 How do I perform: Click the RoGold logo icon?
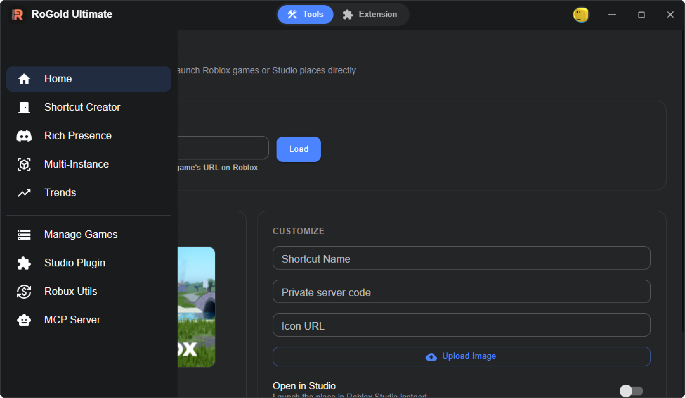17,15
